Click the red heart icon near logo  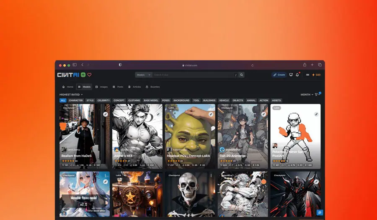(89, 75)
